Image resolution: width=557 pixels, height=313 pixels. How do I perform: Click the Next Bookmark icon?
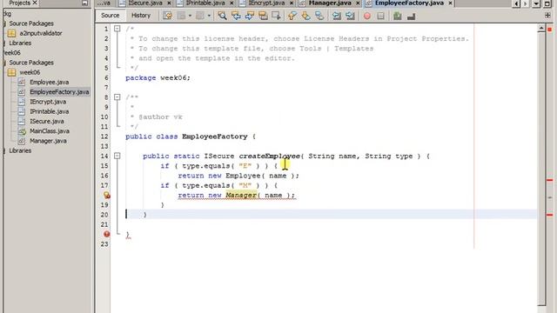pyautogui.click(x=305, y=16)
